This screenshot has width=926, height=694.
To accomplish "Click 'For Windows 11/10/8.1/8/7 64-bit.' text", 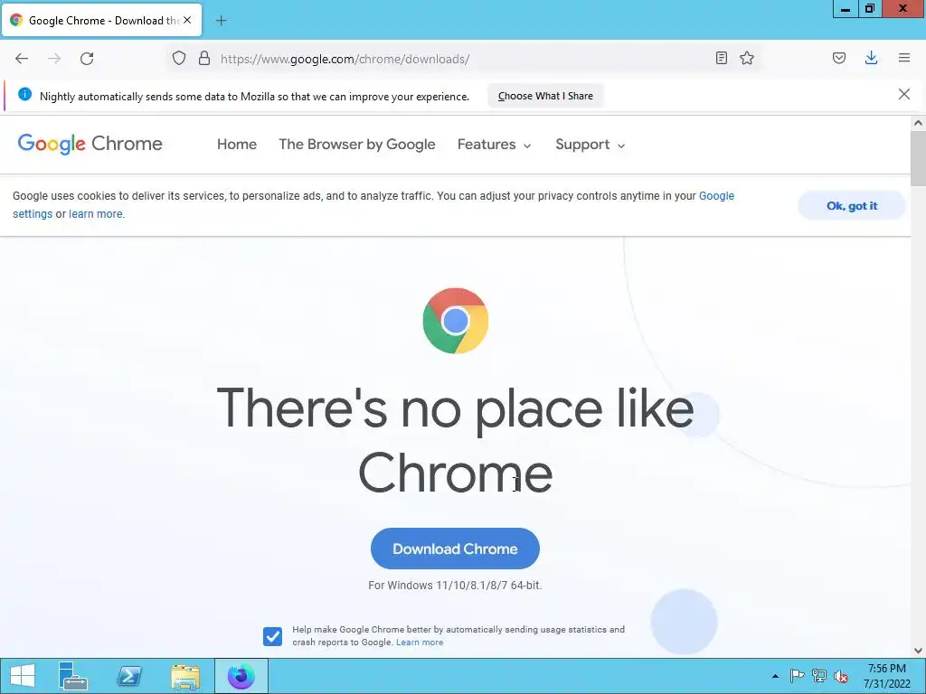I will [455, 586].
